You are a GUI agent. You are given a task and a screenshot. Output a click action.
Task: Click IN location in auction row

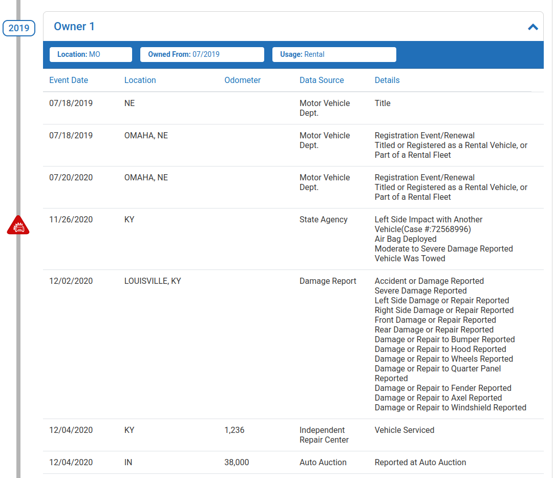tap(128, 463)
